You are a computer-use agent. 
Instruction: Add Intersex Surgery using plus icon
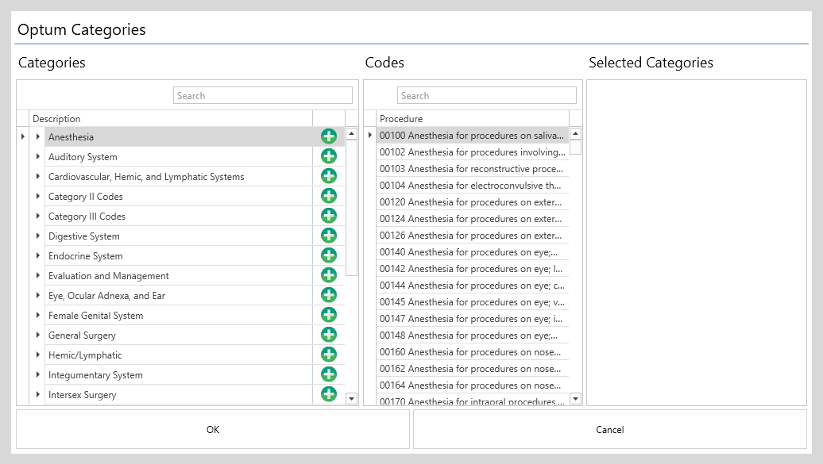coord(329,393)
